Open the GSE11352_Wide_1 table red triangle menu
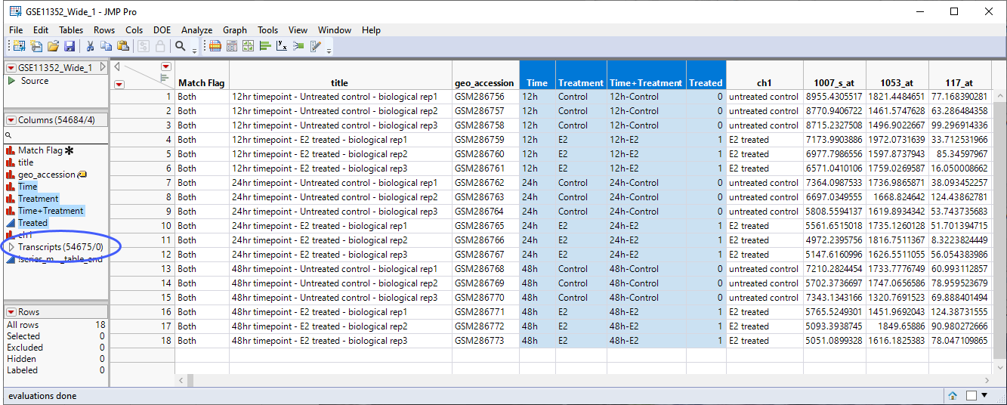This screenshot has width=1007, height=405. pos(11,68)
